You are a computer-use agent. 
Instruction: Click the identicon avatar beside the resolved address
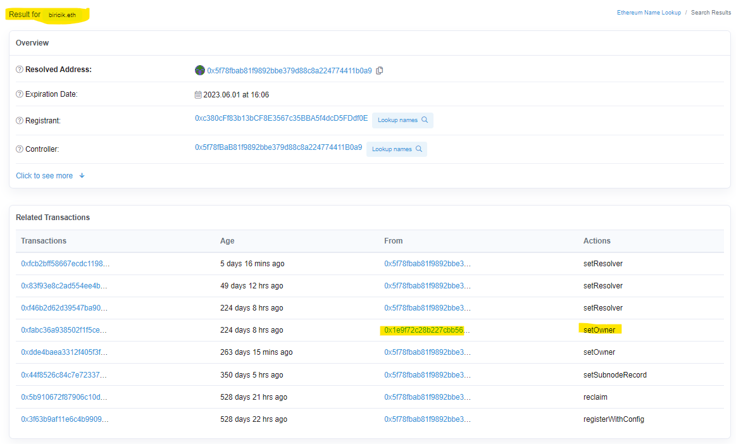pyautogui.click(x=200, y=70)
